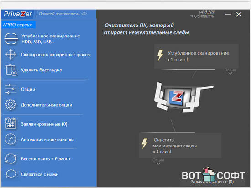Open the sidebar 'Опции' entry

pyautogui.click(x=28, y=89)
